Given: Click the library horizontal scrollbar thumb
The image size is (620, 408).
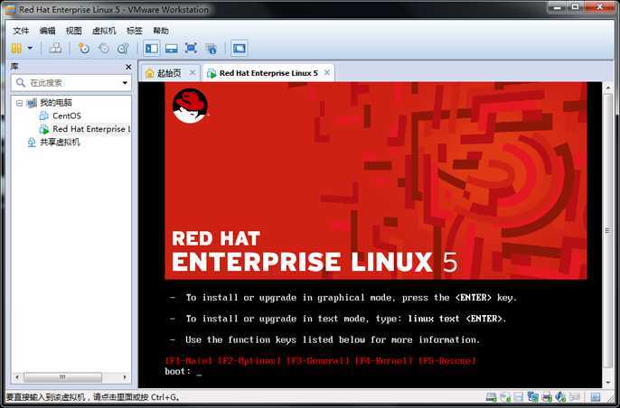Looking at the screenshot, I should tap(62, 377).
